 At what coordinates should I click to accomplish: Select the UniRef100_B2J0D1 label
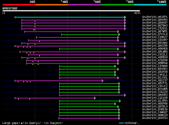155,78
